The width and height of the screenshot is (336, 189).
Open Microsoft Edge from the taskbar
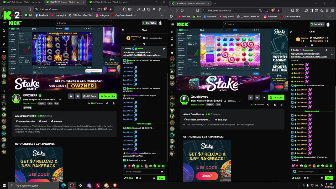(64, 186)
